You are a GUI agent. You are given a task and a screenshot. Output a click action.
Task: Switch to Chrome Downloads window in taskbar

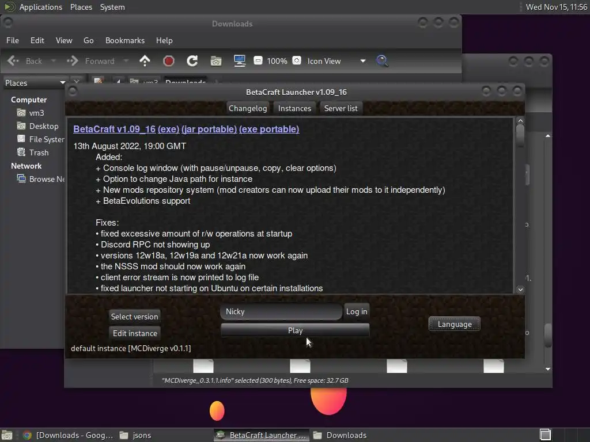coord(68,435)
